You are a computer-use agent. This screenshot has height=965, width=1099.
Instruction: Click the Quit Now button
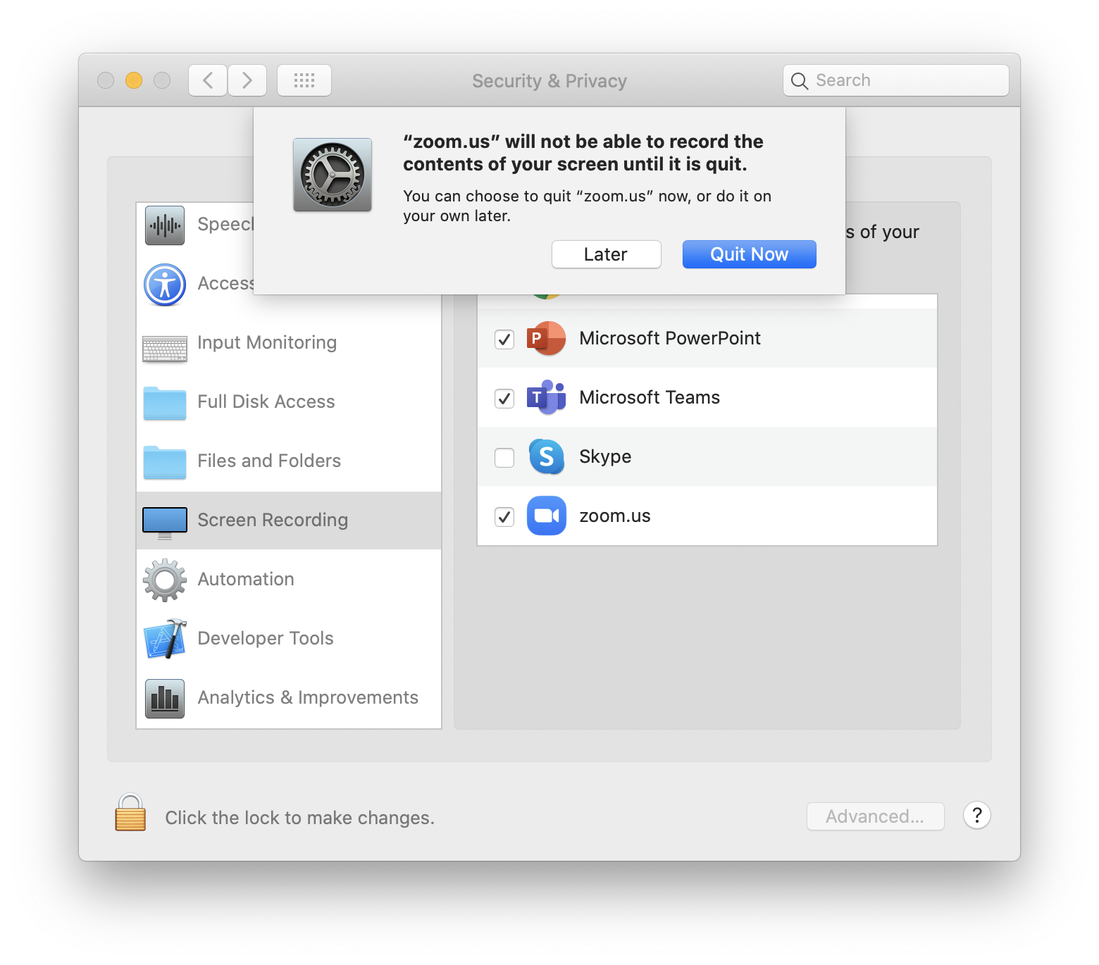[749, 254]
